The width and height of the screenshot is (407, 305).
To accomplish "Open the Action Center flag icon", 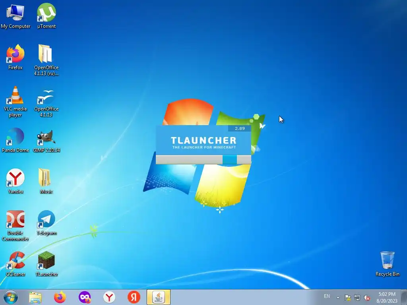I will (x=347, y=297).
